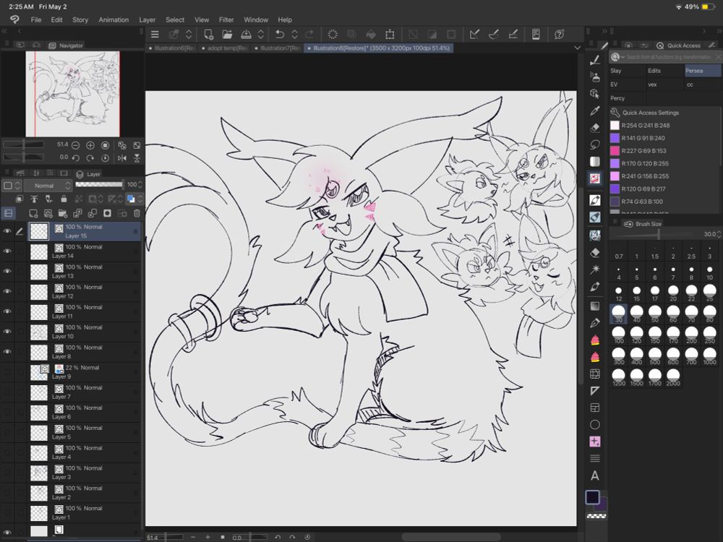
Task: Expand the undo options arrows
Action: (x=294, y=35)
